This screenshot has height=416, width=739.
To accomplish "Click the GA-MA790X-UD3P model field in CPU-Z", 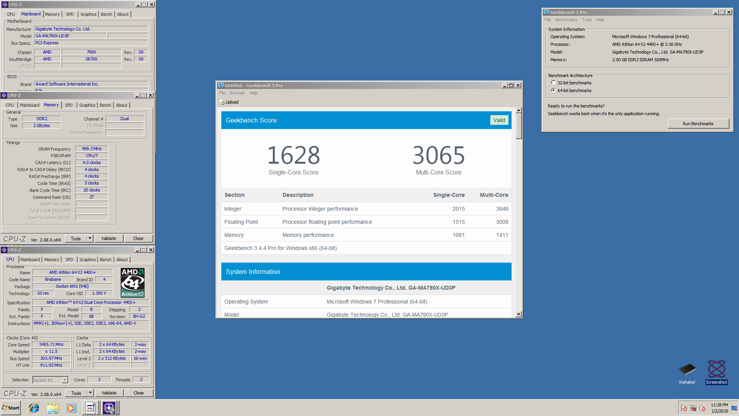I will click(x=70, y=36).
